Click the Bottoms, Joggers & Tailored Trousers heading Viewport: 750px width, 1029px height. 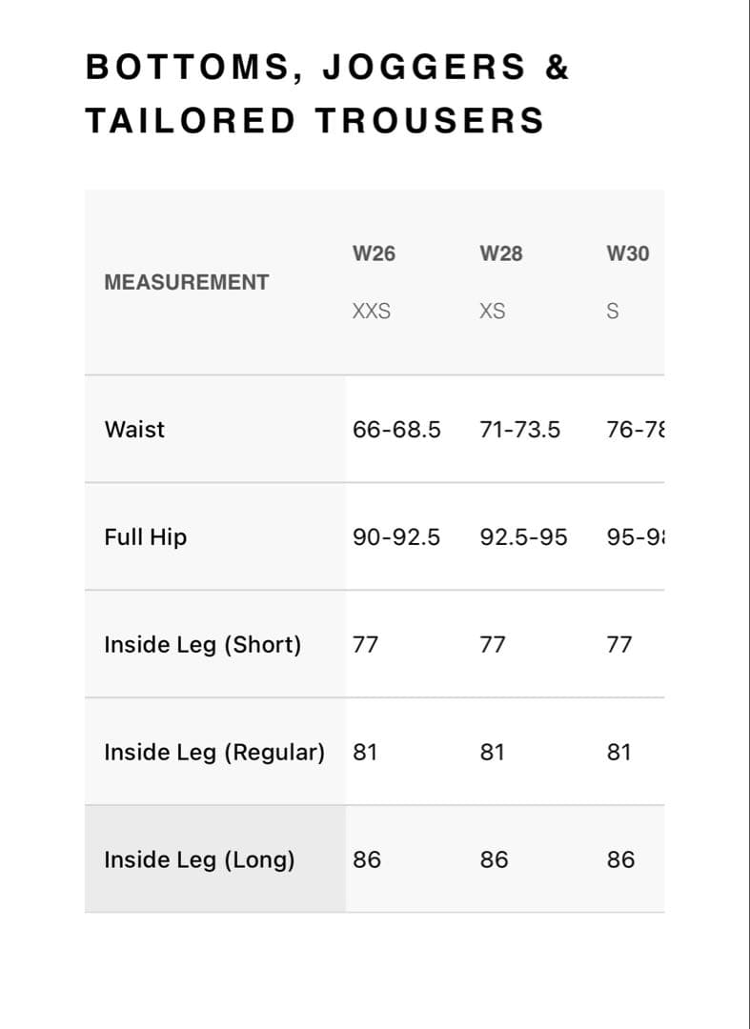coord(327,93)
